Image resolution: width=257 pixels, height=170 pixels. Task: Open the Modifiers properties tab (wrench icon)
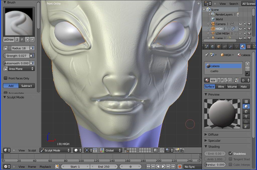[x=230, y=47]
